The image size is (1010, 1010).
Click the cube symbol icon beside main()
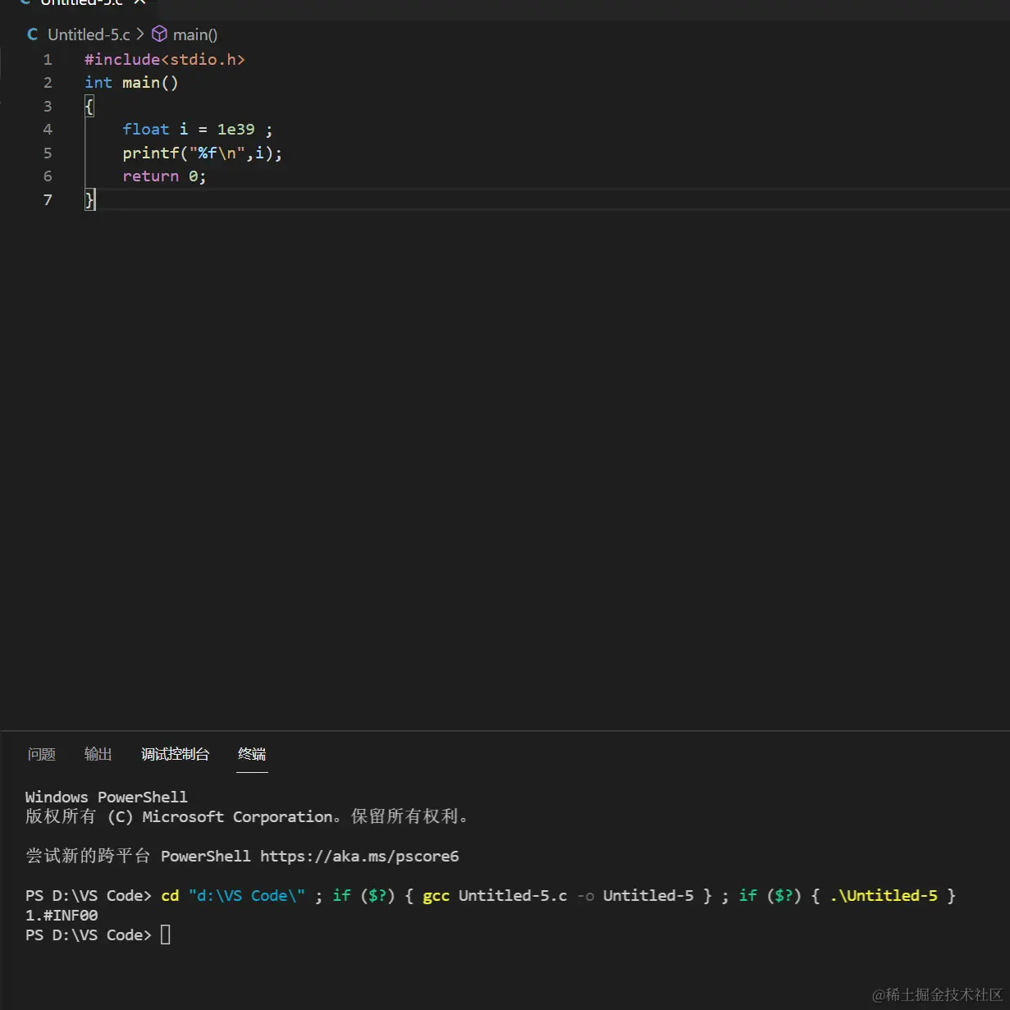click(160, 34)
